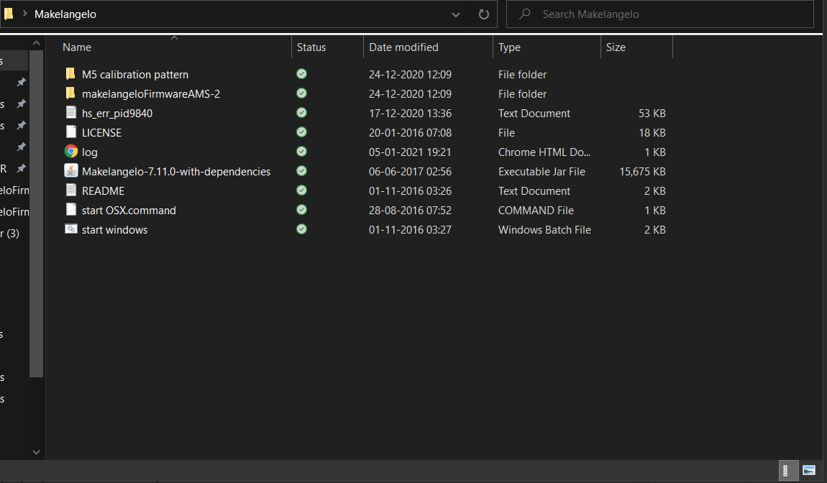Switch to large thumbnails view icon
This screenshot has height=483, width=827.
point(809,470)
